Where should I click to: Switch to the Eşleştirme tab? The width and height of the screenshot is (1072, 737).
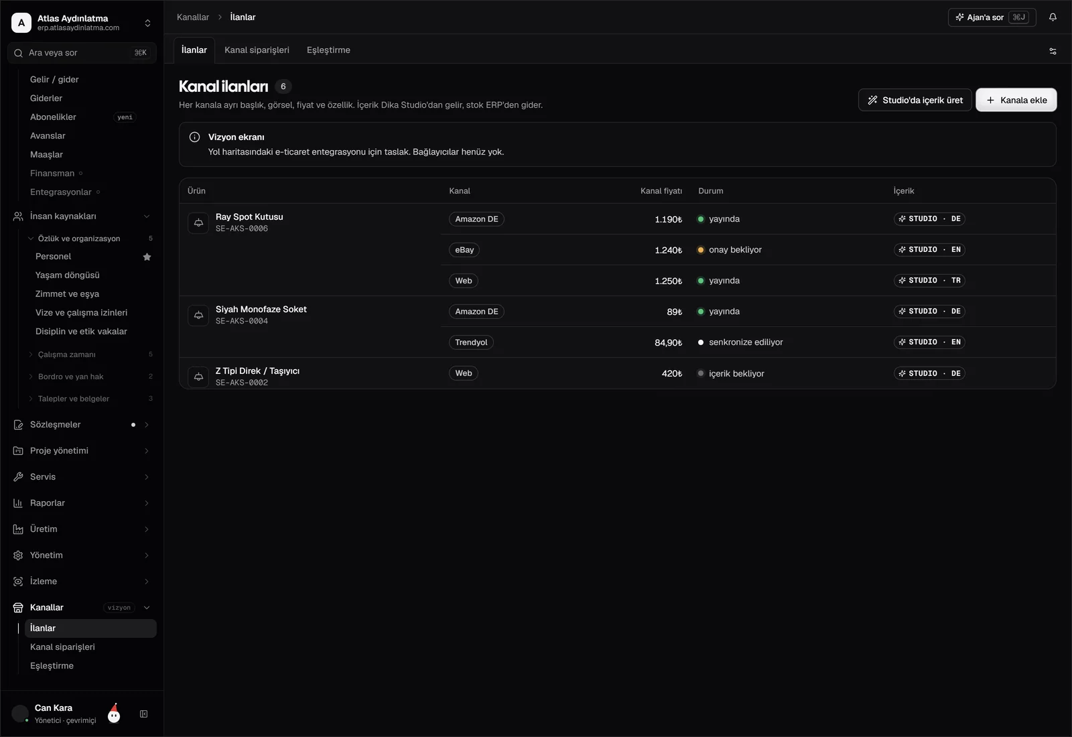pyautogui.click(x=328, y=50)
